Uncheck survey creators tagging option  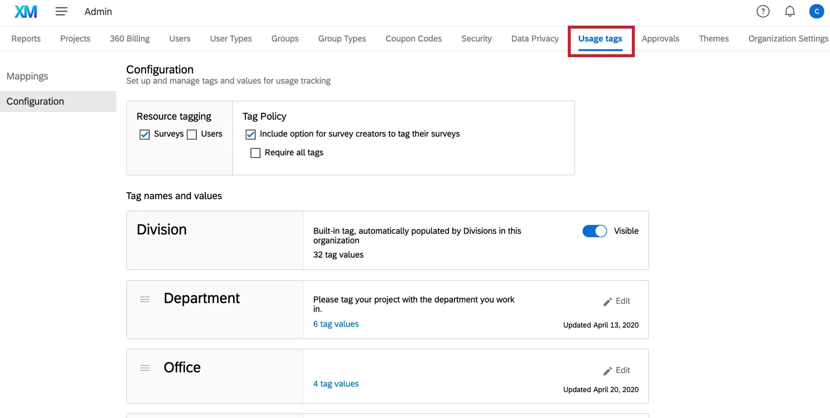(250, 135)
